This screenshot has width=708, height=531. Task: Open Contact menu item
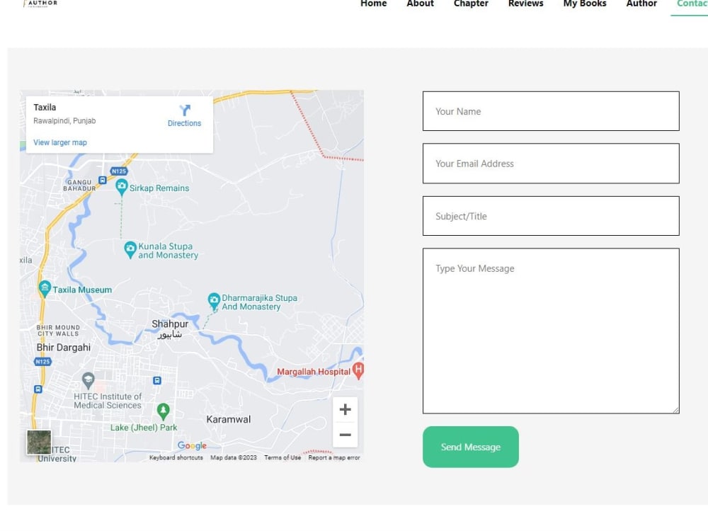pos(692,4)
